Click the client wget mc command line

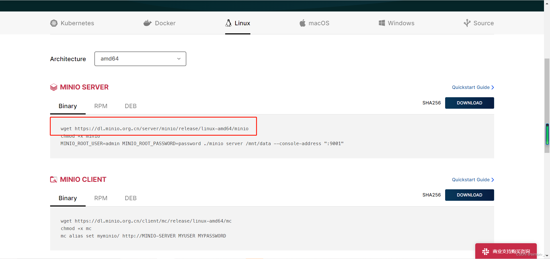146,221
